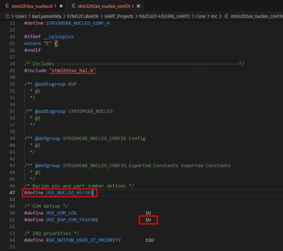283x251 pixels.
Task: Click the Nucleo pin and part number comment
Action: (79, 186)
